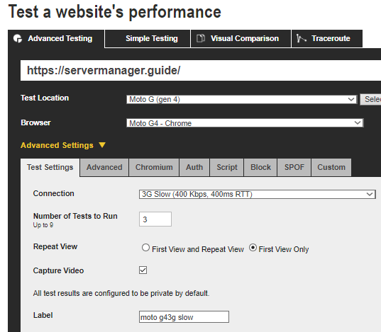The width and height of the screenshot is (381, 332).
Task: Open the Test Location dropdown
Action: click(x=241, y=99)
